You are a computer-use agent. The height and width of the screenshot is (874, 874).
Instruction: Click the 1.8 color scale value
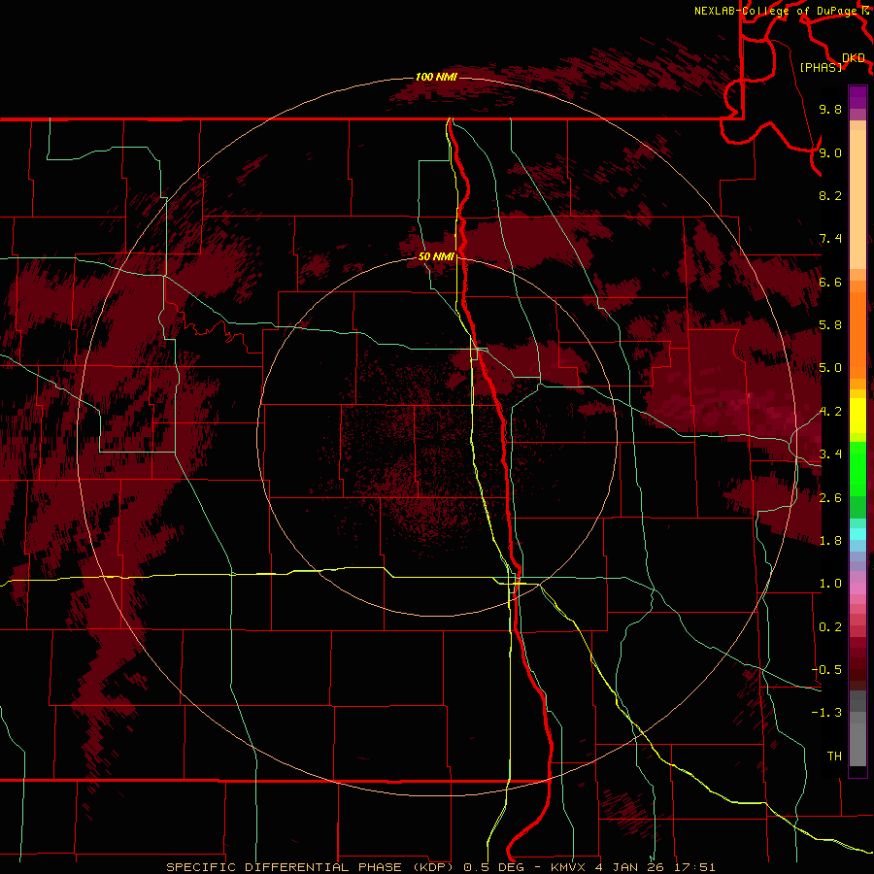point(830,541)
